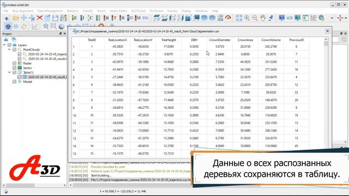Select CrownArea cell 44.5920
Image resolution: width=349 pixels, height=196 pixels.
245,62
